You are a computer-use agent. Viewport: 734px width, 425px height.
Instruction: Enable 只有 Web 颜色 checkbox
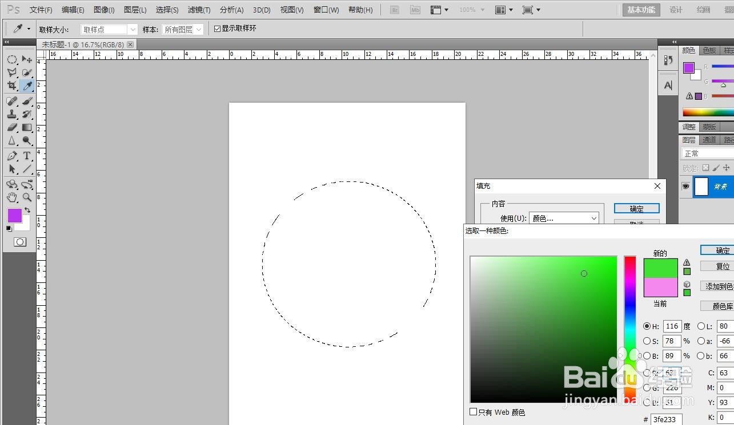pyautogui.click(x=473, y=411)
